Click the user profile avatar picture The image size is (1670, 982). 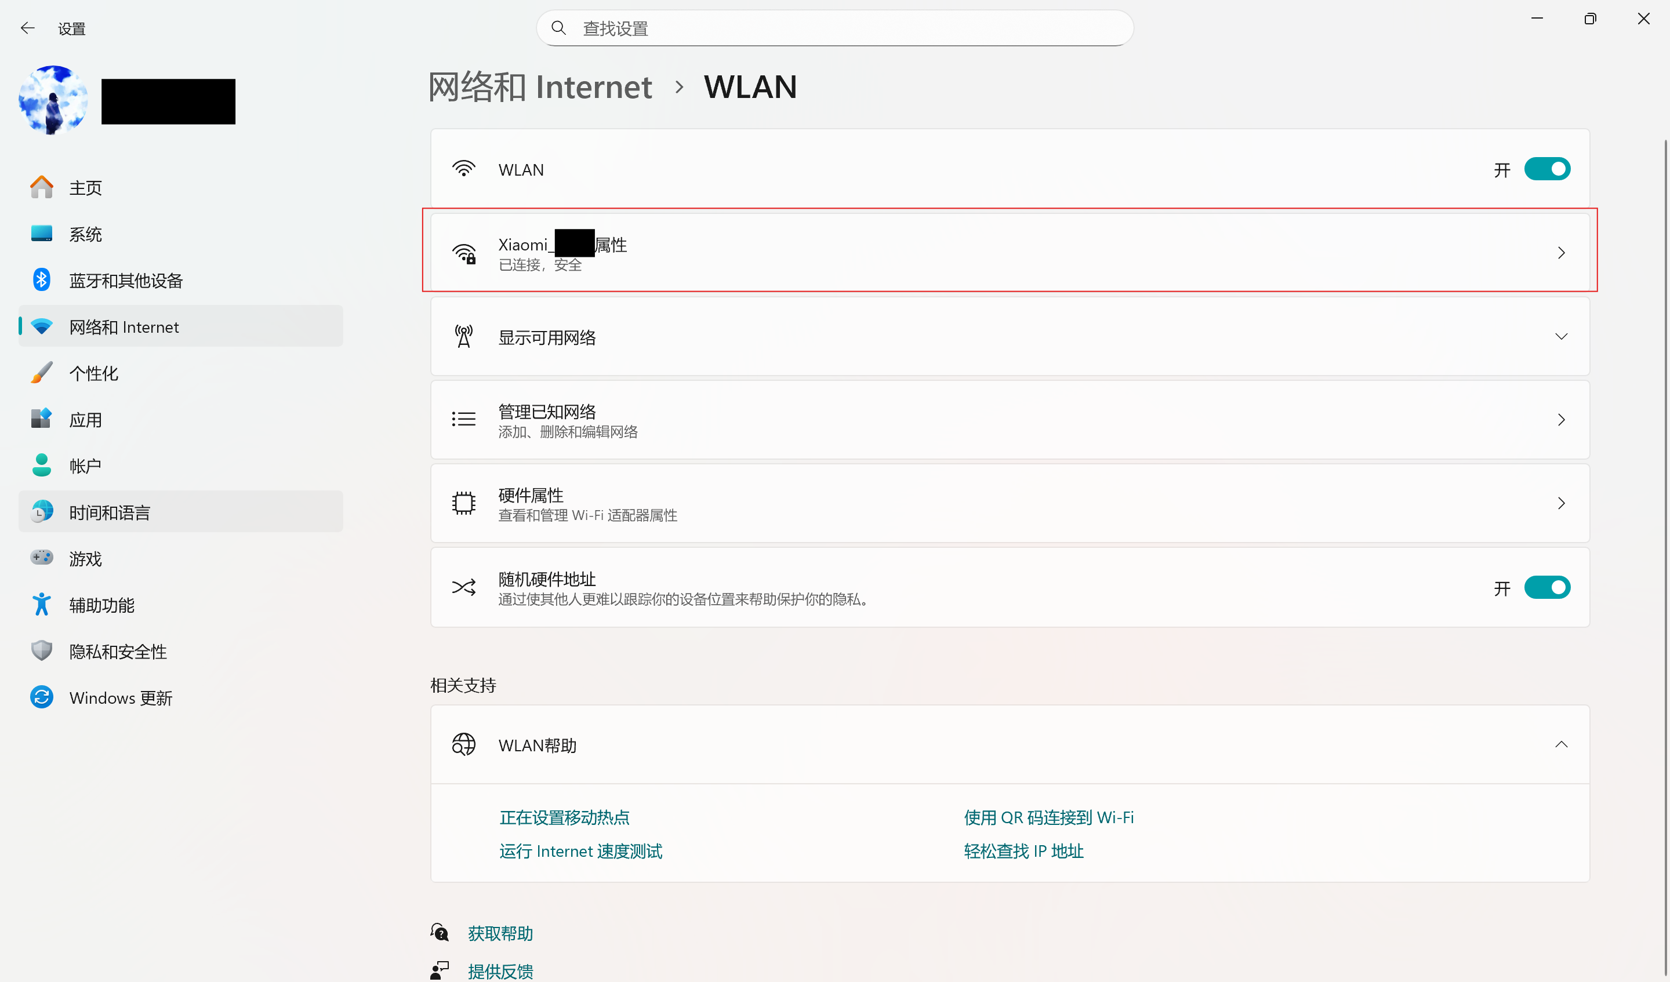[x=53, y=99]
